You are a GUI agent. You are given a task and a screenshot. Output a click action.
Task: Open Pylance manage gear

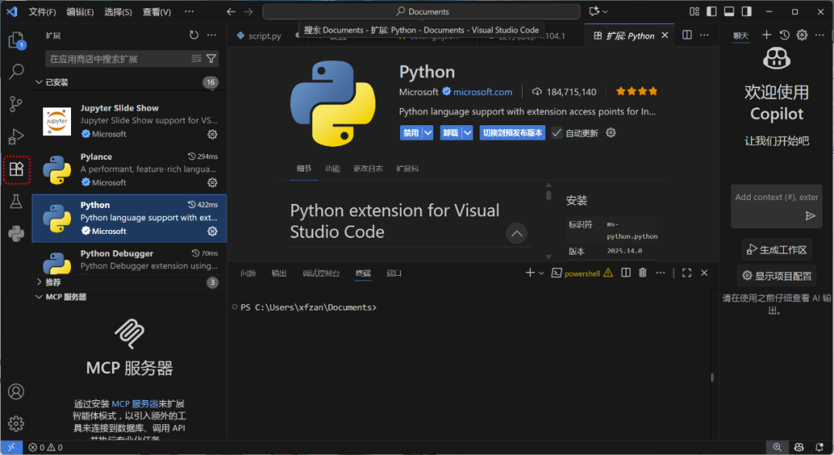pos(212,182)
